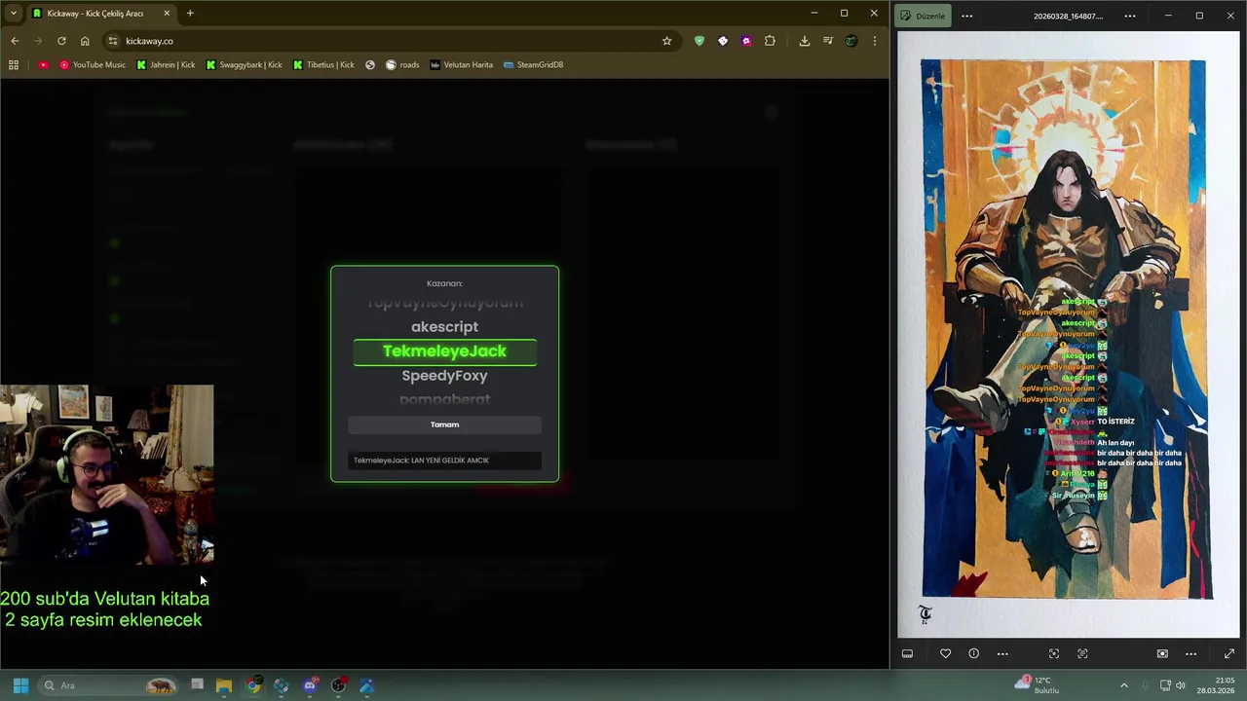
Task: Open the Chrome extensions puzzle menu
Action: [x=770, y=41]
